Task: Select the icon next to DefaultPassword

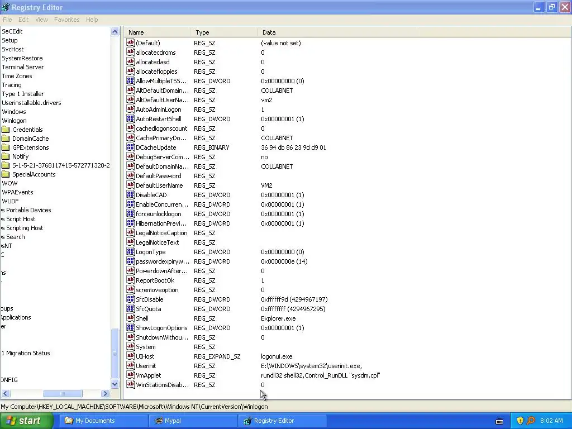Action: click(x=131, y=175)
